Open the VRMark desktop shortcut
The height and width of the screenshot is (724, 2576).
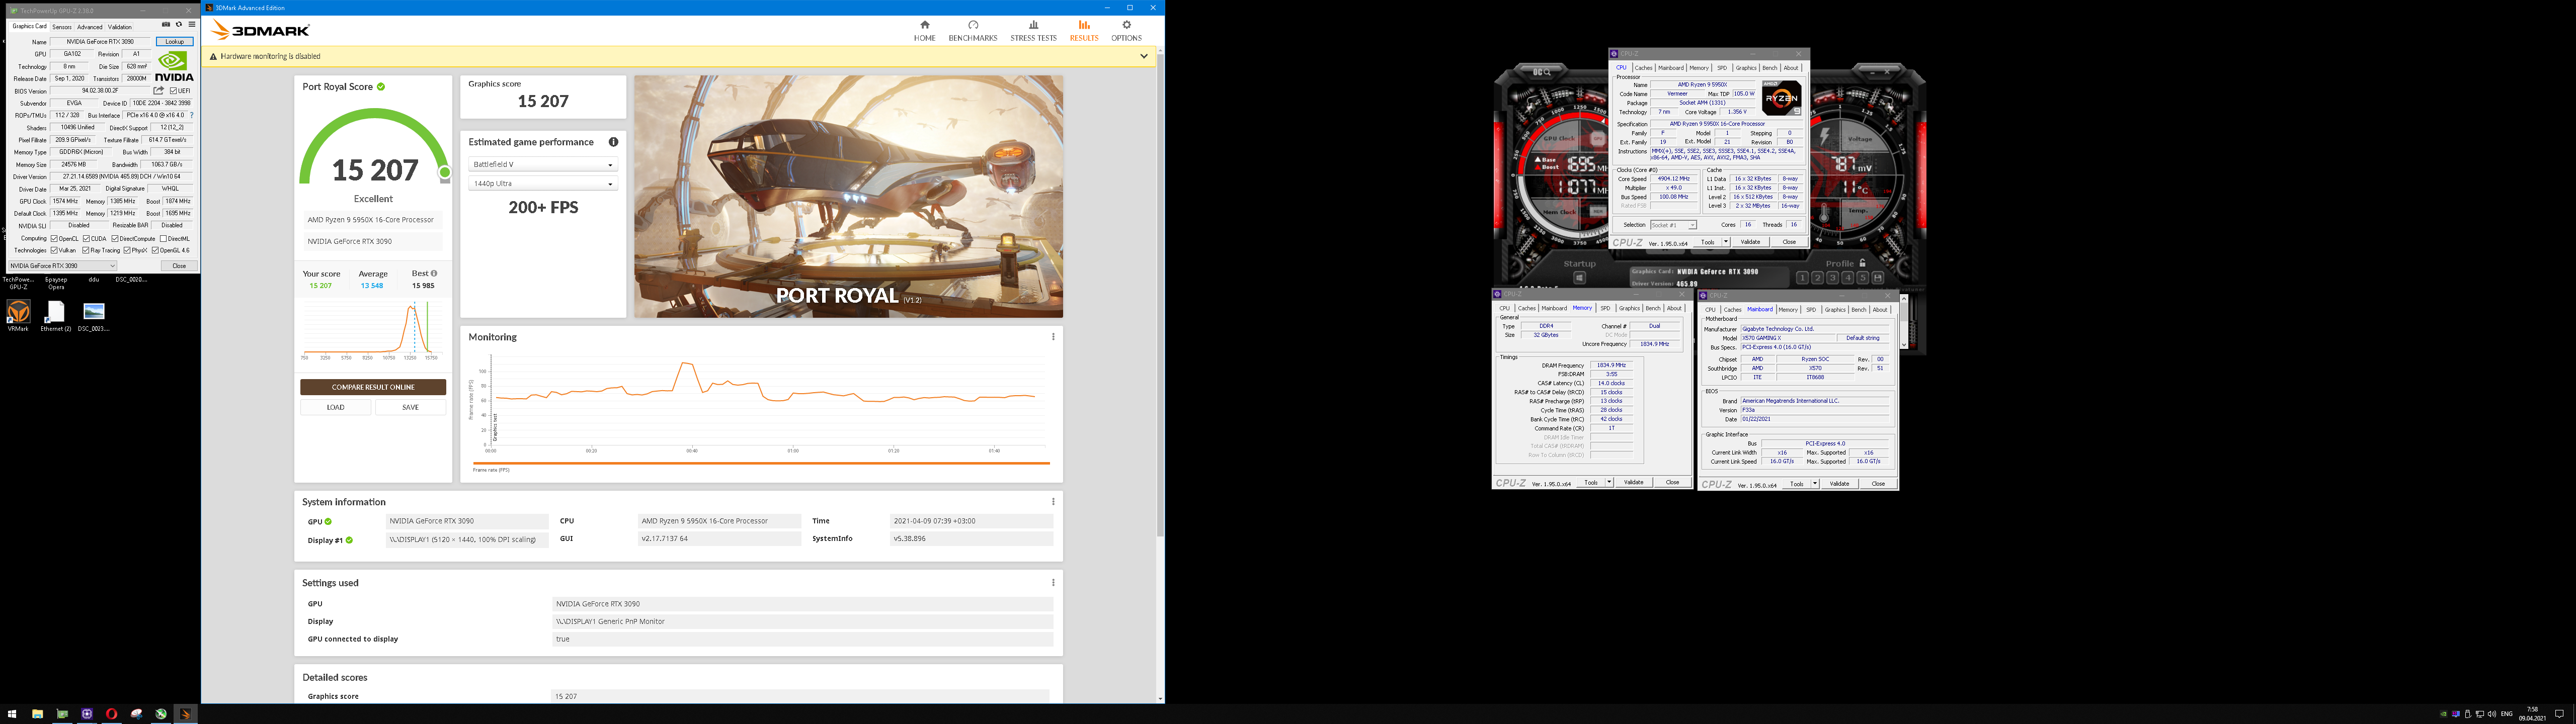18,316
